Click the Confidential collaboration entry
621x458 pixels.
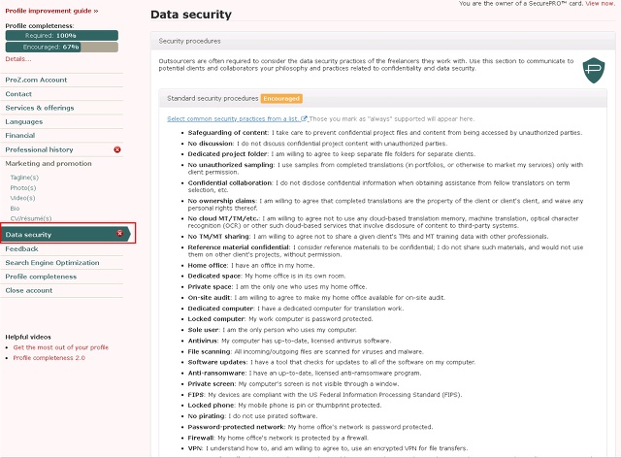pyautogui.click(x=378, y=186)
